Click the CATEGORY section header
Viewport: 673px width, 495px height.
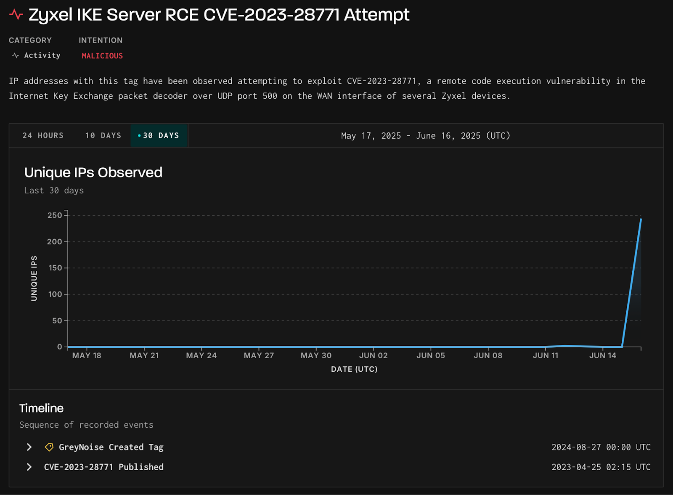[30, 40]
